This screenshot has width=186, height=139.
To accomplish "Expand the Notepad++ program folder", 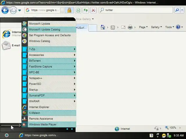I will click(x=49, y=78).
